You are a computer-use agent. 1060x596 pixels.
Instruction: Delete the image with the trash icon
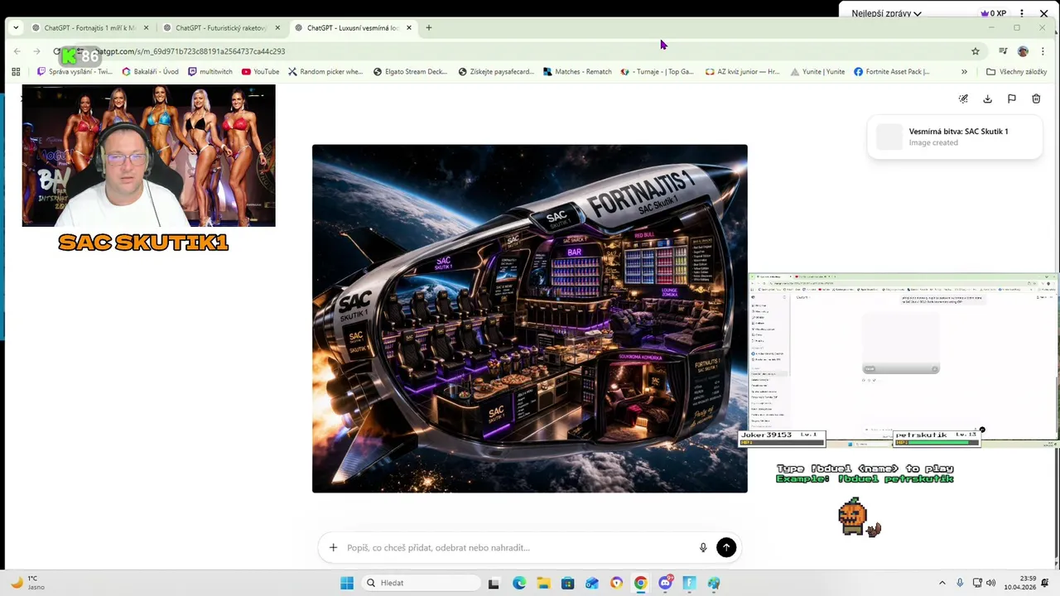1036,99
